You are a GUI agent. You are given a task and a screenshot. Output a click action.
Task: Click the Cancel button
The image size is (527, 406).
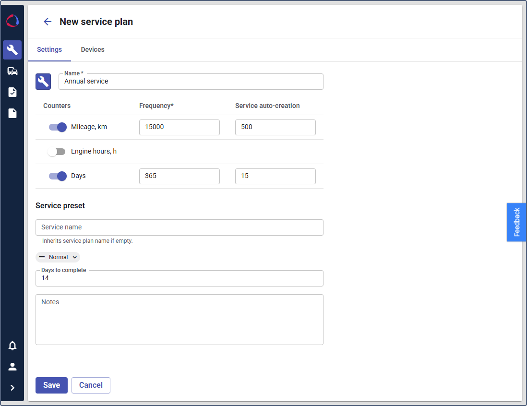(91, 385)
